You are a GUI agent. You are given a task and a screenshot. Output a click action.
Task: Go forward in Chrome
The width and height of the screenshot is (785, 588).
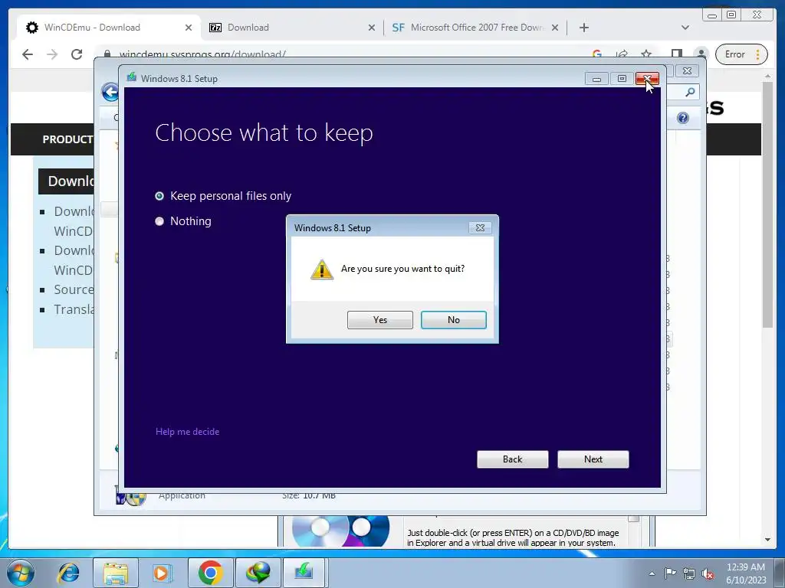tap(52, 54)
